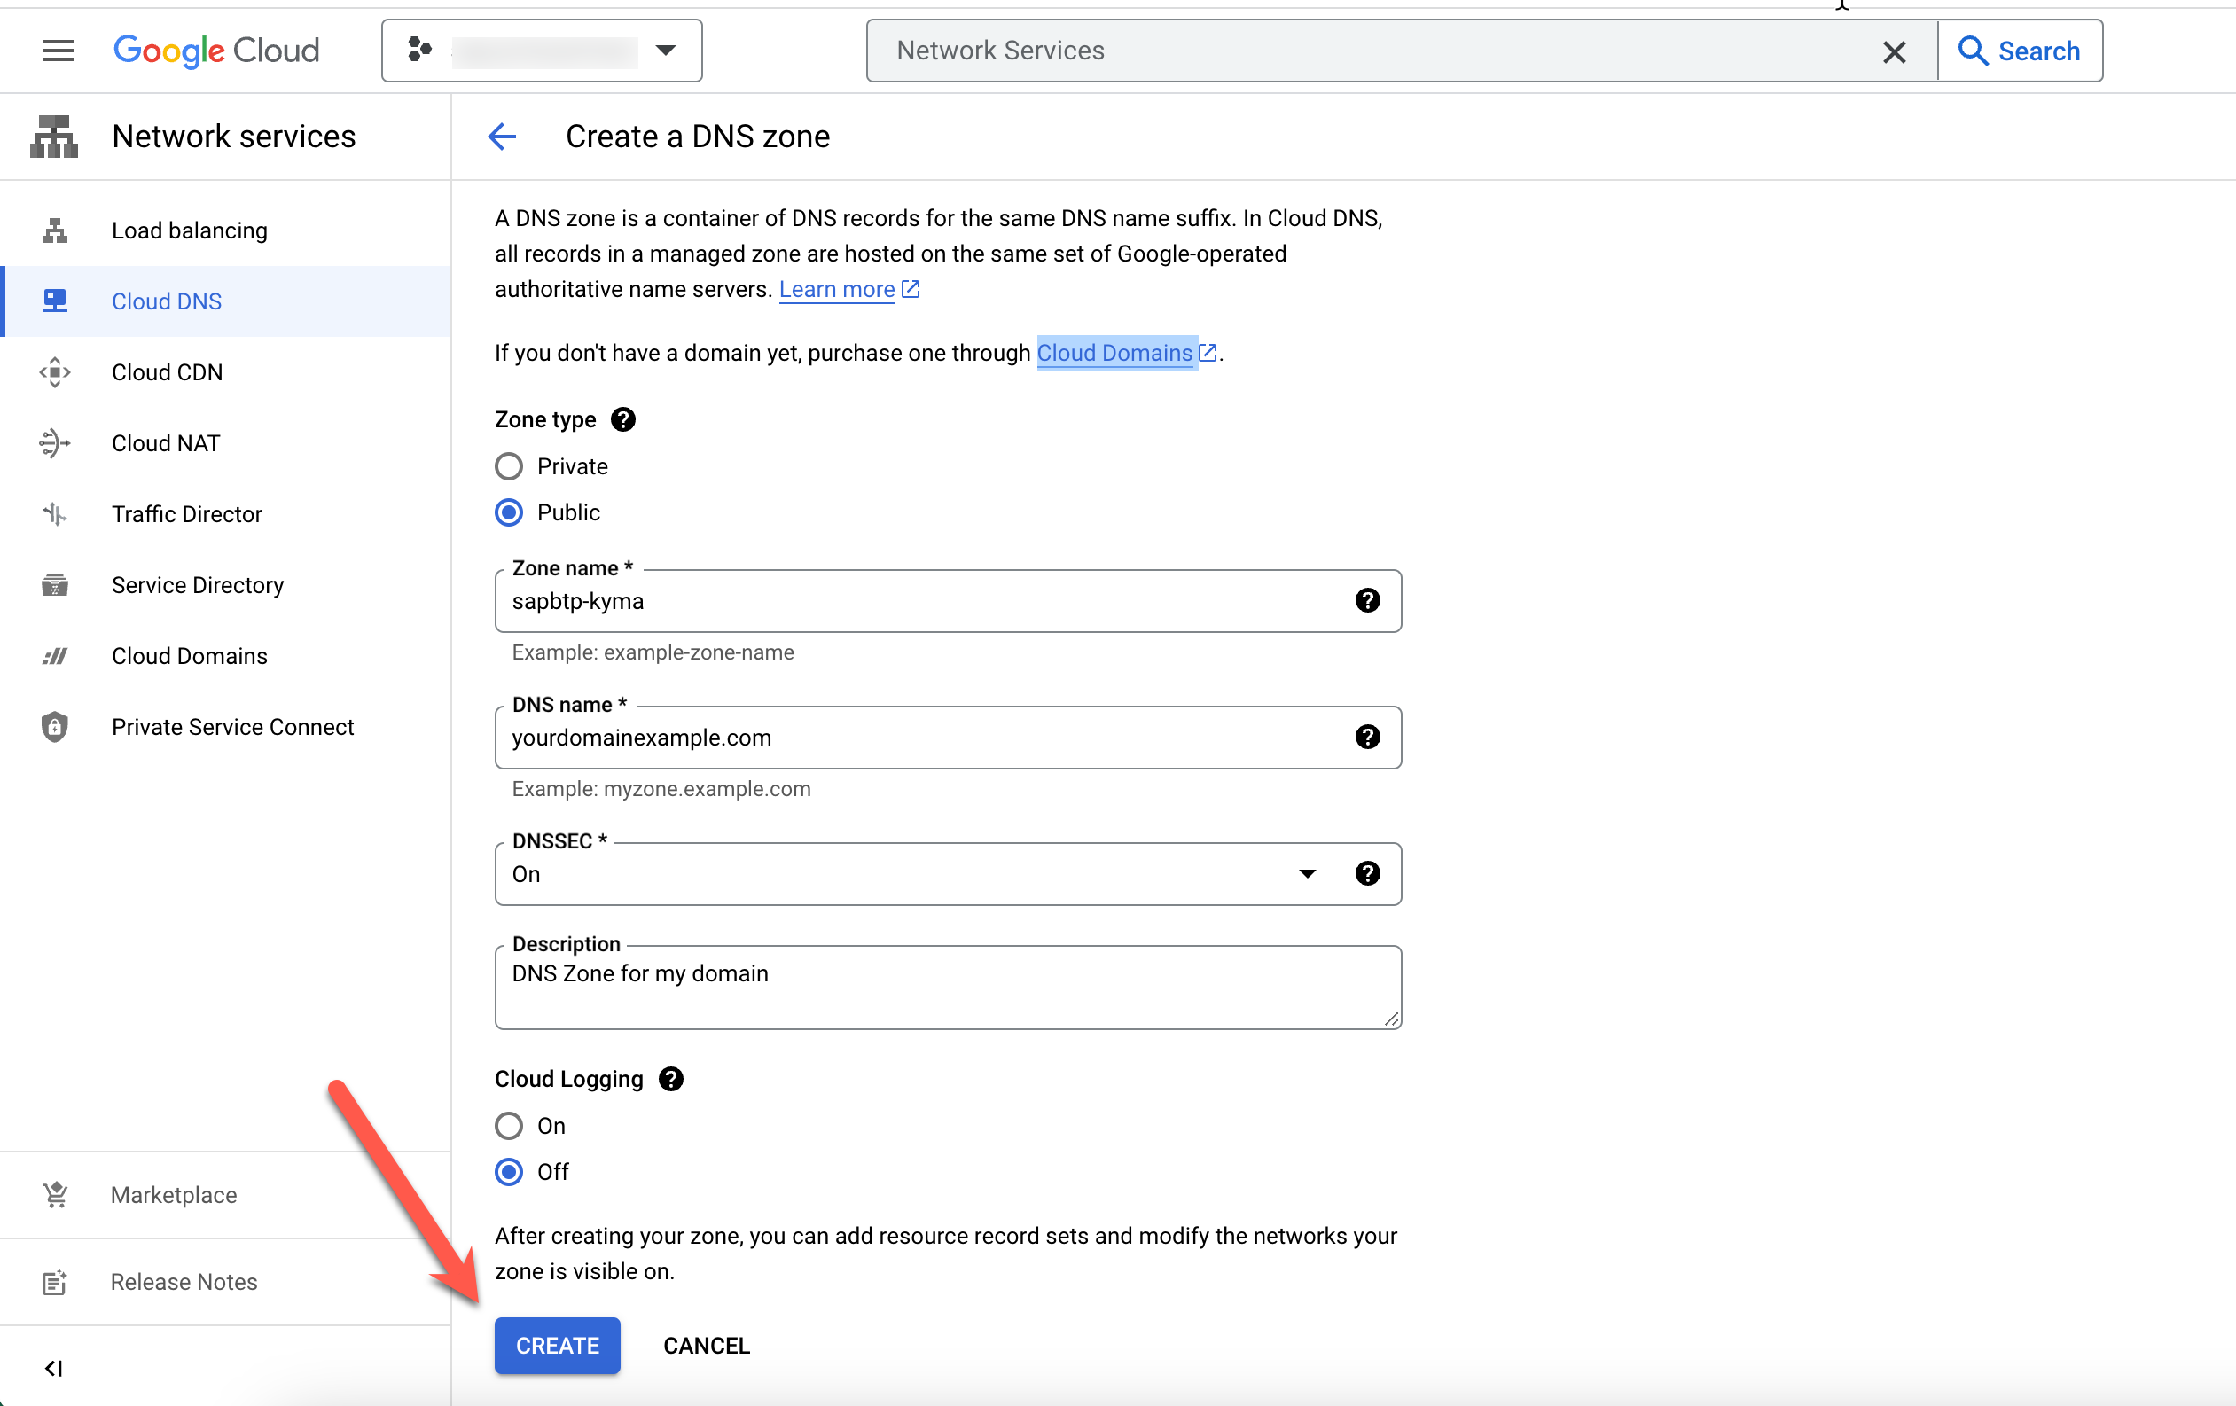Image resolution: width=2236 pixels, height=1406 pixels.
Task: Click the Release Notes icon
Action: (55, 1283)
